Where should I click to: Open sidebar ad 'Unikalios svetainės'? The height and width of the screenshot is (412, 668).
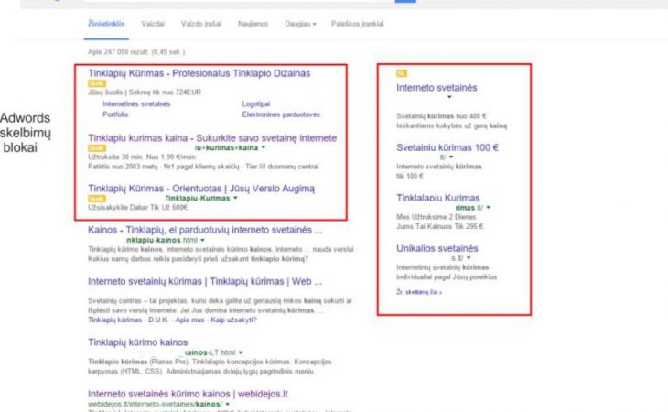pyautogui.click(x=437, y=248)
